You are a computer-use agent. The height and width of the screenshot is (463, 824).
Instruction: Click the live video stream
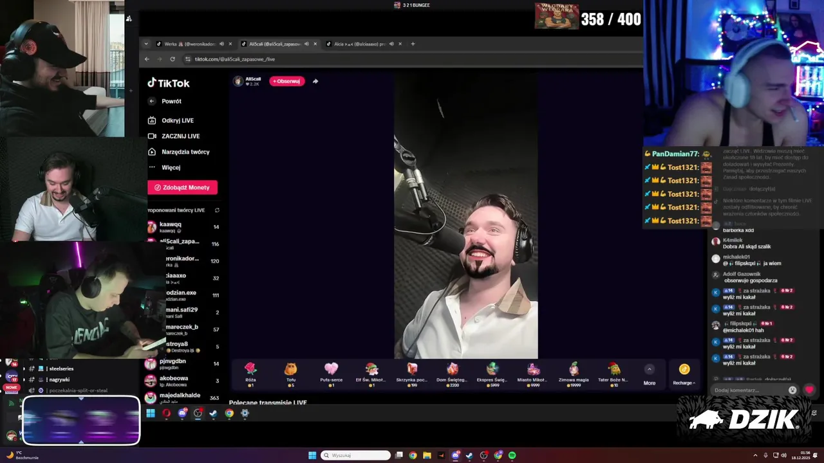coord(466,215)
